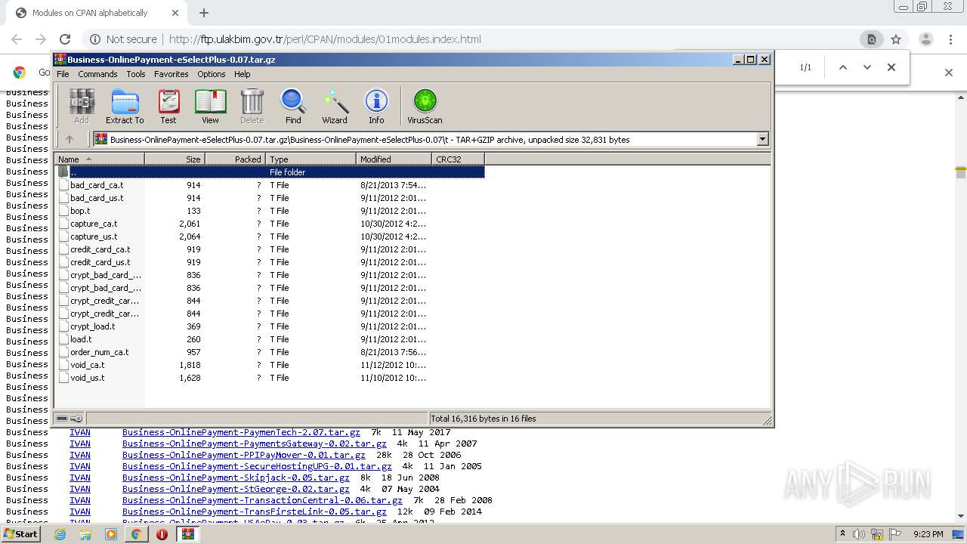Click the Test archive icon
Viewport: 967px width, 544px height.
click(x=168, y=106)
